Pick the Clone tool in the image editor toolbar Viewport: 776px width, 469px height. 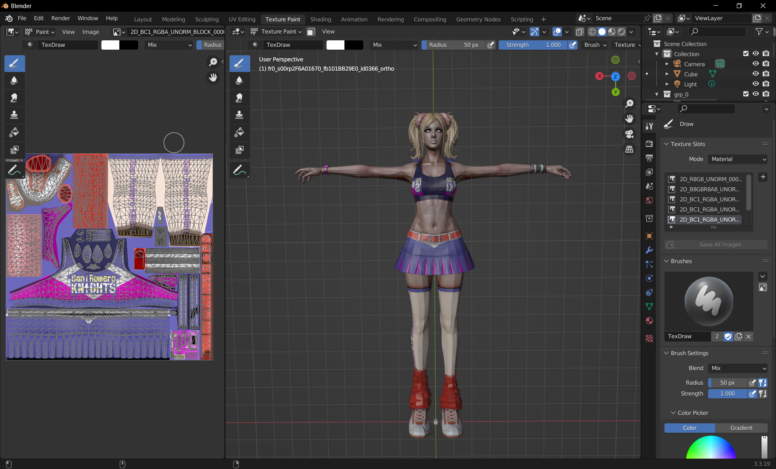[x=15, y=115]
